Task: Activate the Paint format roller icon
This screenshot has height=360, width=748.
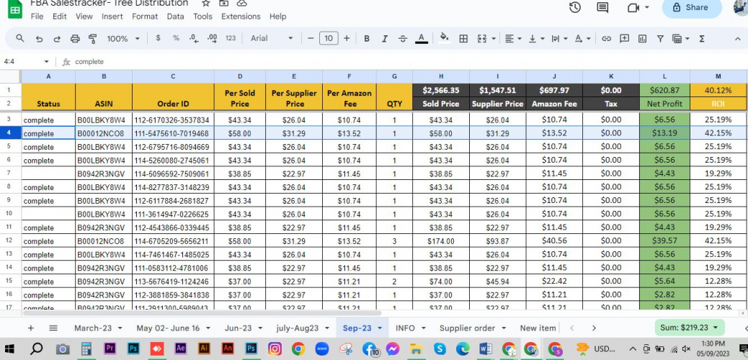Action: 92,39
